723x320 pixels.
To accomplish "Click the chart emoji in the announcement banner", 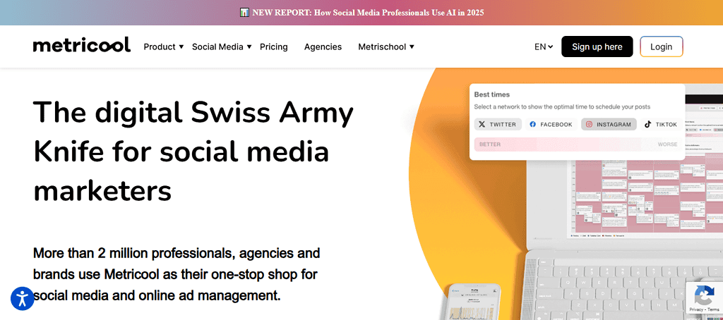I will 244,13.
